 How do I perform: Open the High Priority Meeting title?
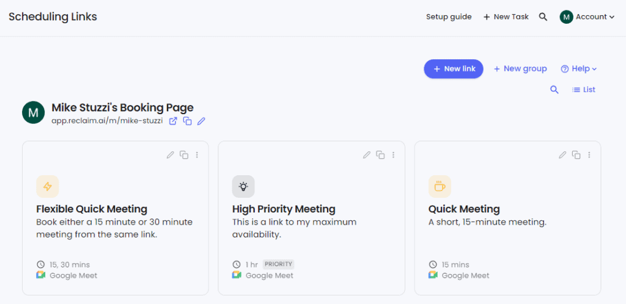coord(284,209)
